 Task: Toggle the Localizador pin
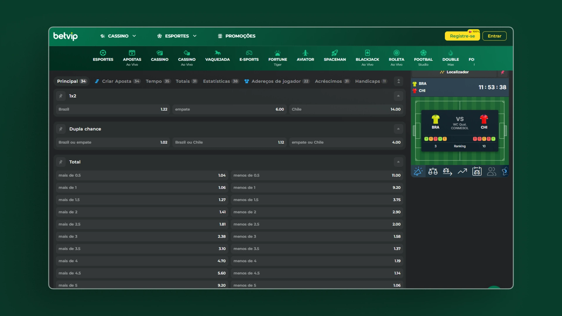503,72
